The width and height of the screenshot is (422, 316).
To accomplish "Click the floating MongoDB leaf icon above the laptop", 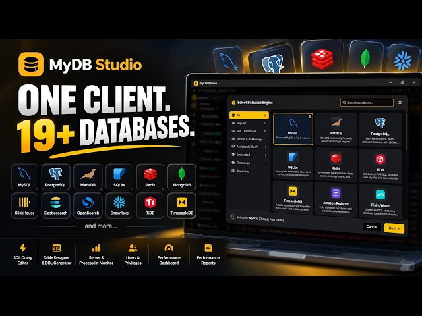I will [x=365, y=57].
